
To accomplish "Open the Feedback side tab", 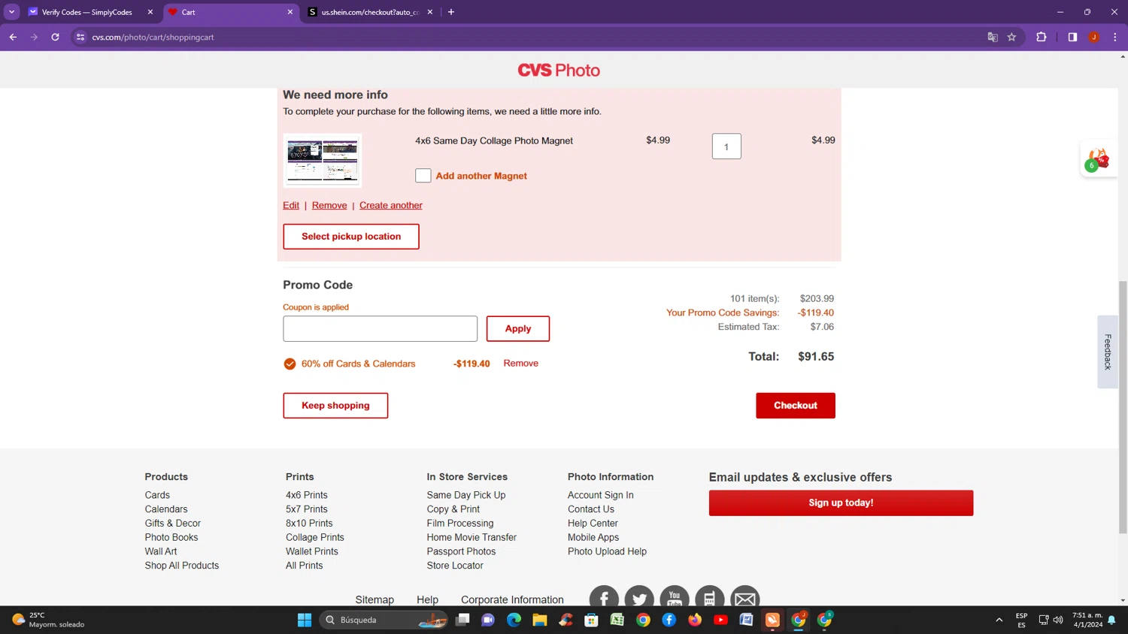I will coord(1108,352).
